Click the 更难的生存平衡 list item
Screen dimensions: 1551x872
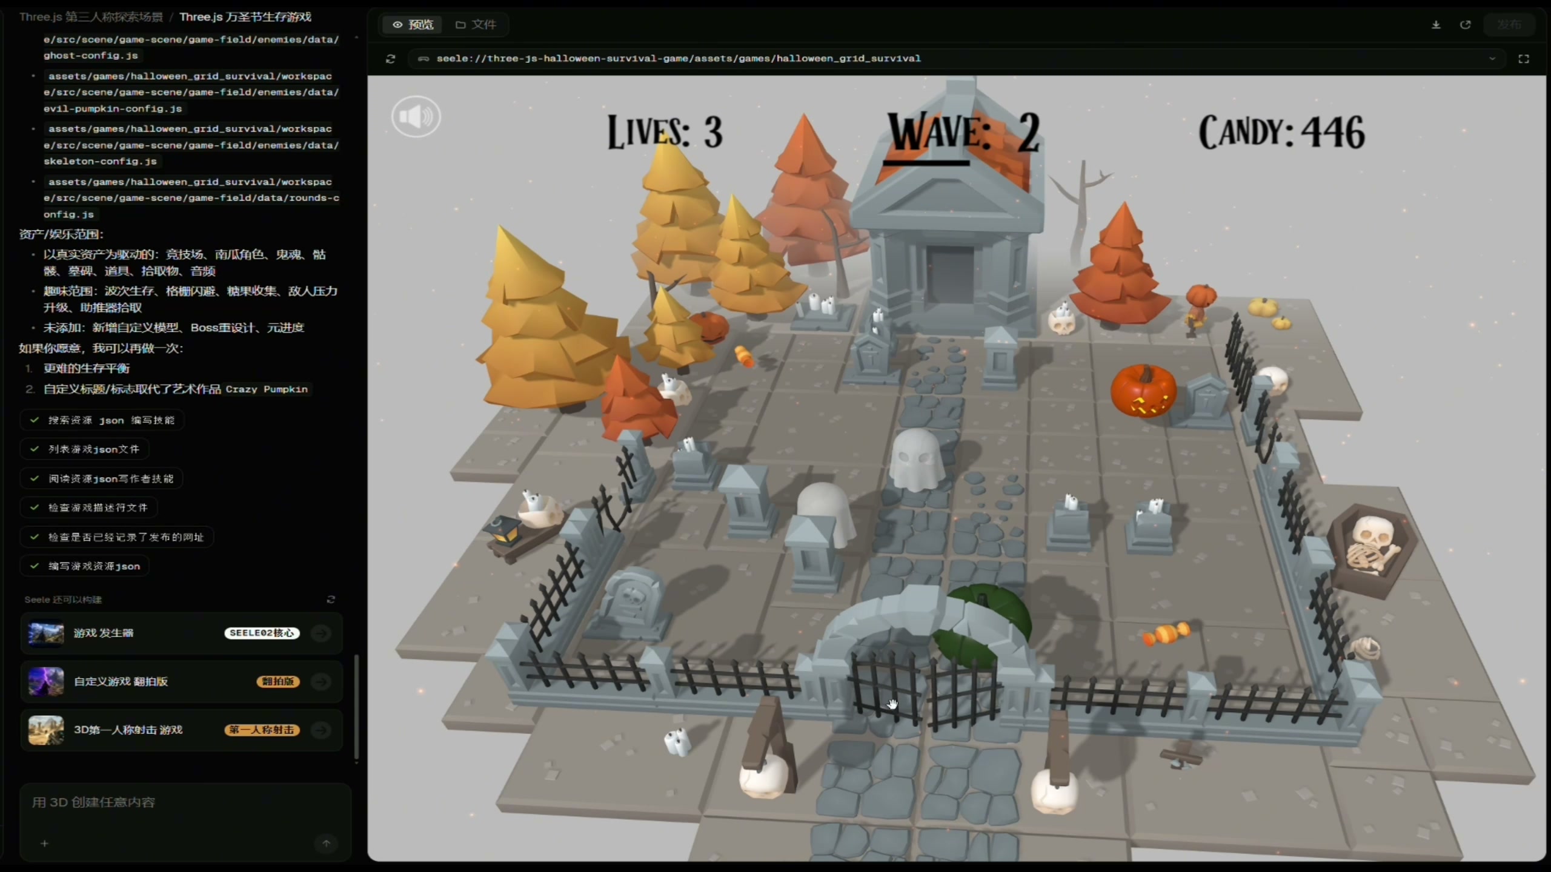pos(87,368)
